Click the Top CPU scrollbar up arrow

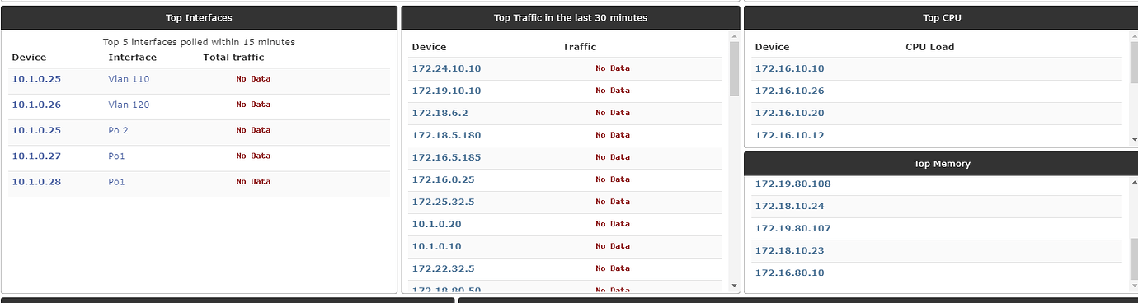pyautogui.click(x=1134, y=37)
